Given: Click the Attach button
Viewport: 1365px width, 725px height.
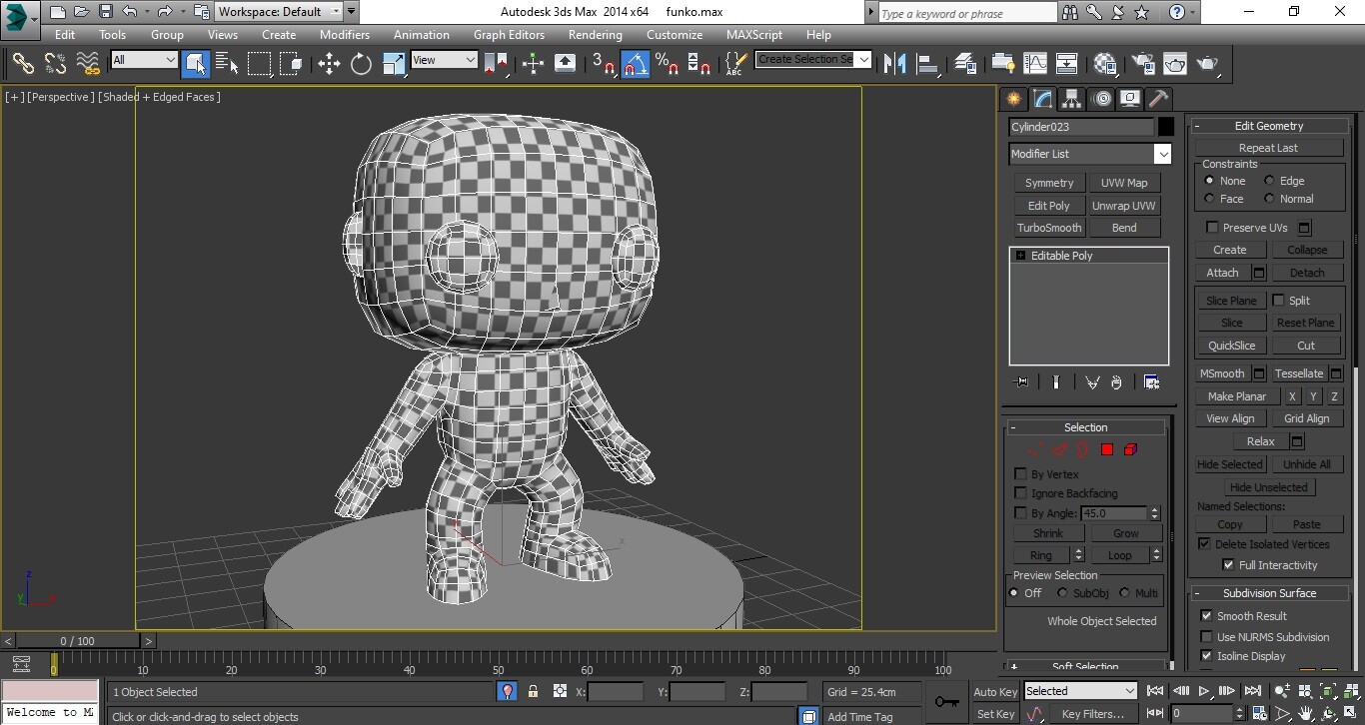Looking at the screenshot, I should click(x=1221, y=272).
